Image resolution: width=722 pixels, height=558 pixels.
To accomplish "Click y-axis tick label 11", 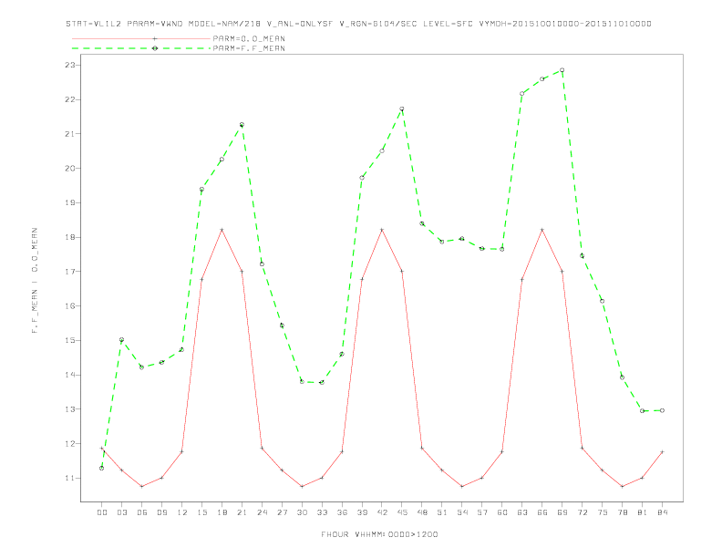I will [x=69, y=478].
